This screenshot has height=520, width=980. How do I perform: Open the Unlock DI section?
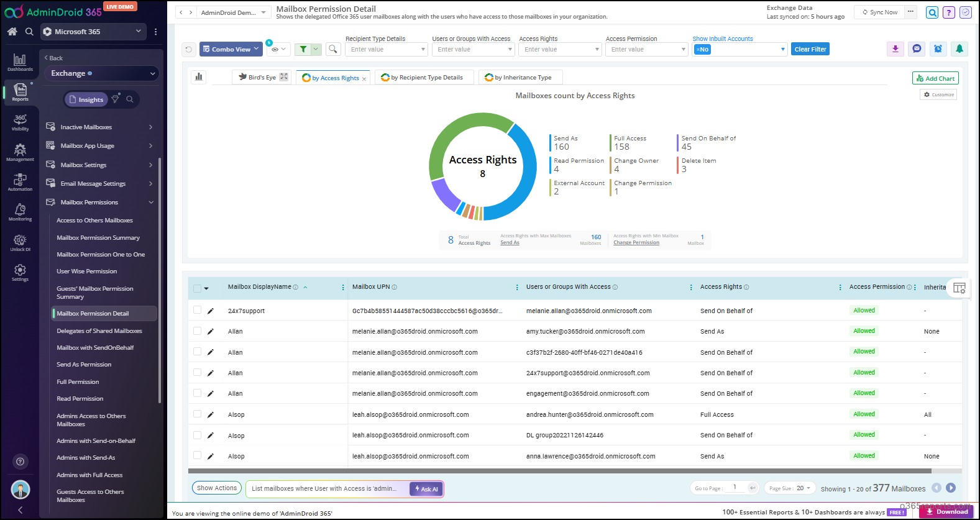(20, 242)
